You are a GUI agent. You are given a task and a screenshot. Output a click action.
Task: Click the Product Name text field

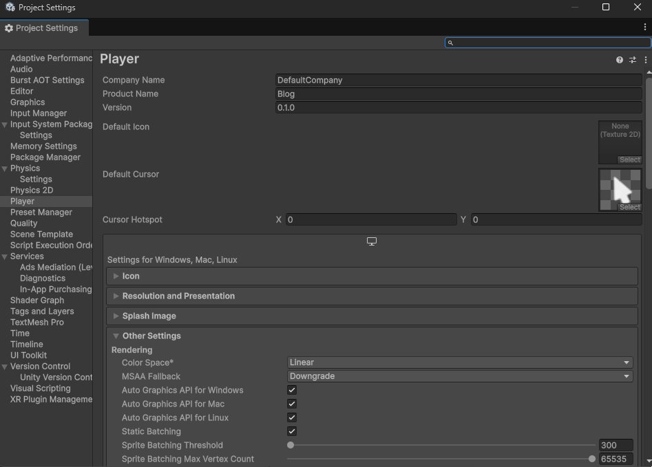(x=458, y=94)
